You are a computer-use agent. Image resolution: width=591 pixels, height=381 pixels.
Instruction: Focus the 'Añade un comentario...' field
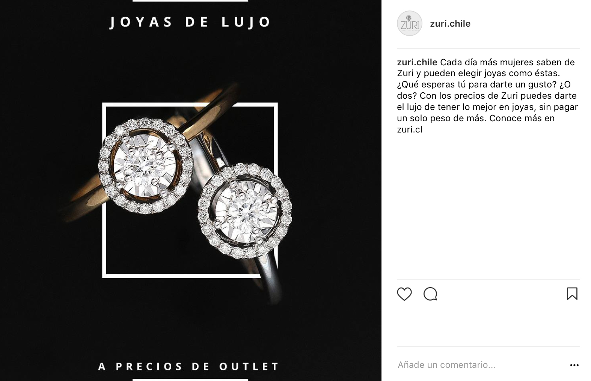tap(481, 365)
